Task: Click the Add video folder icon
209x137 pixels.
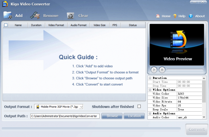Action: pyautogui.click(x=8, y=15)
